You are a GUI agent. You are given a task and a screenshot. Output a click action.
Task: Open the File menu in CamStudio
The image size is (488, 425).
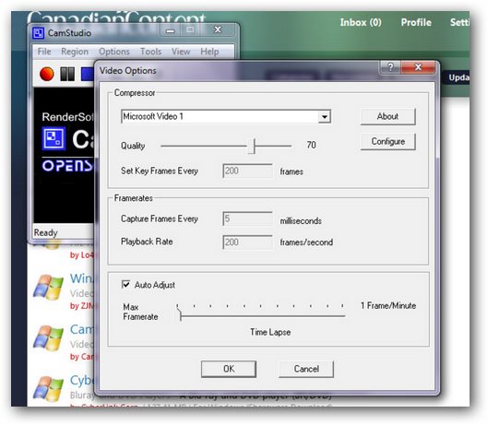pyautogui.click(x=44, y=52)
